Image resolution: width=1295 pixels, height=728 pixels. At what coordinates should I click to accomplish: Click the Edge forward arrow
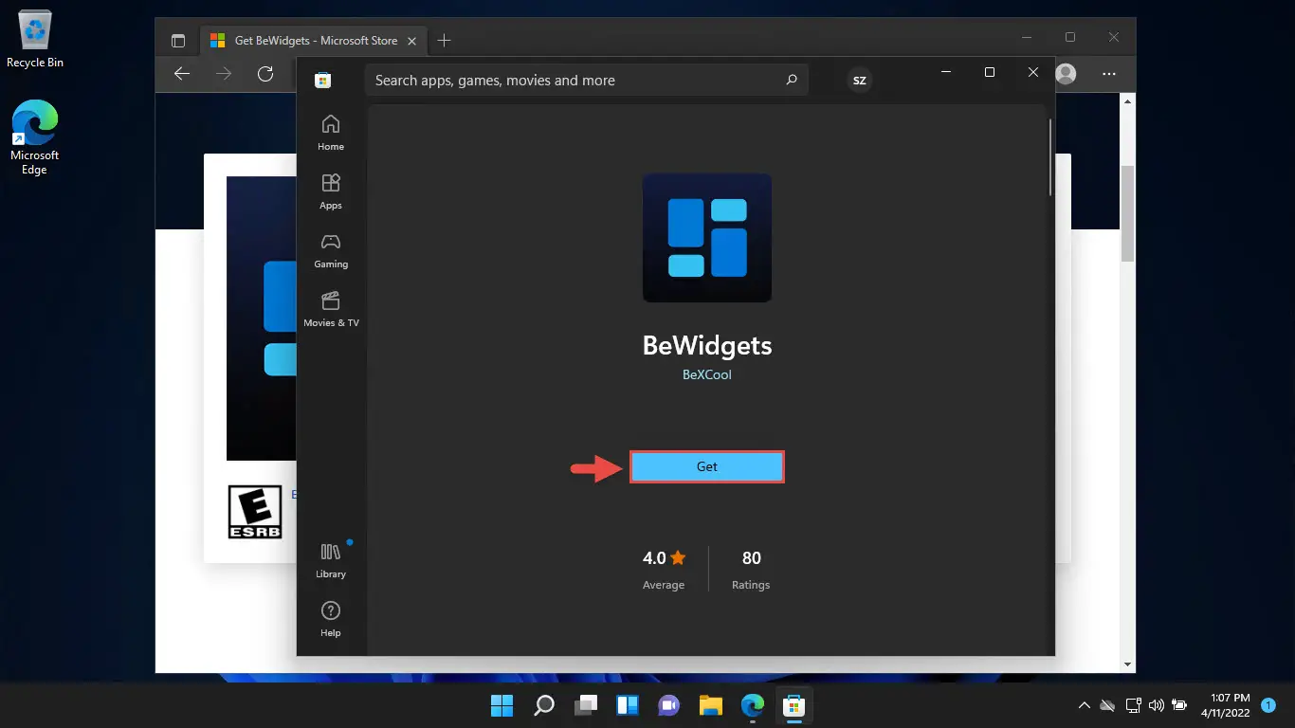(x=224, y=74)
